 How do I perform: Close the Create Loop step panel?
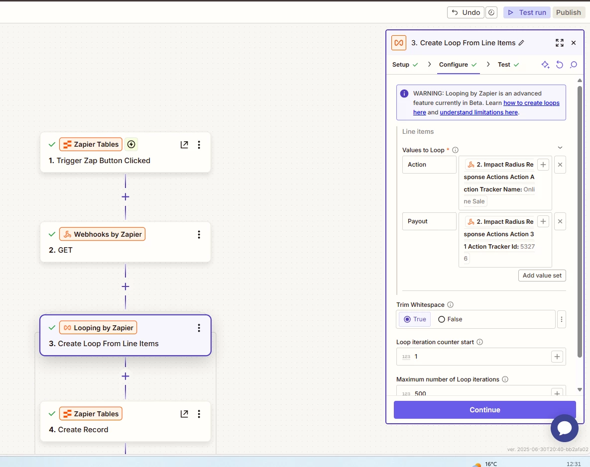click(x=574, y=43)
